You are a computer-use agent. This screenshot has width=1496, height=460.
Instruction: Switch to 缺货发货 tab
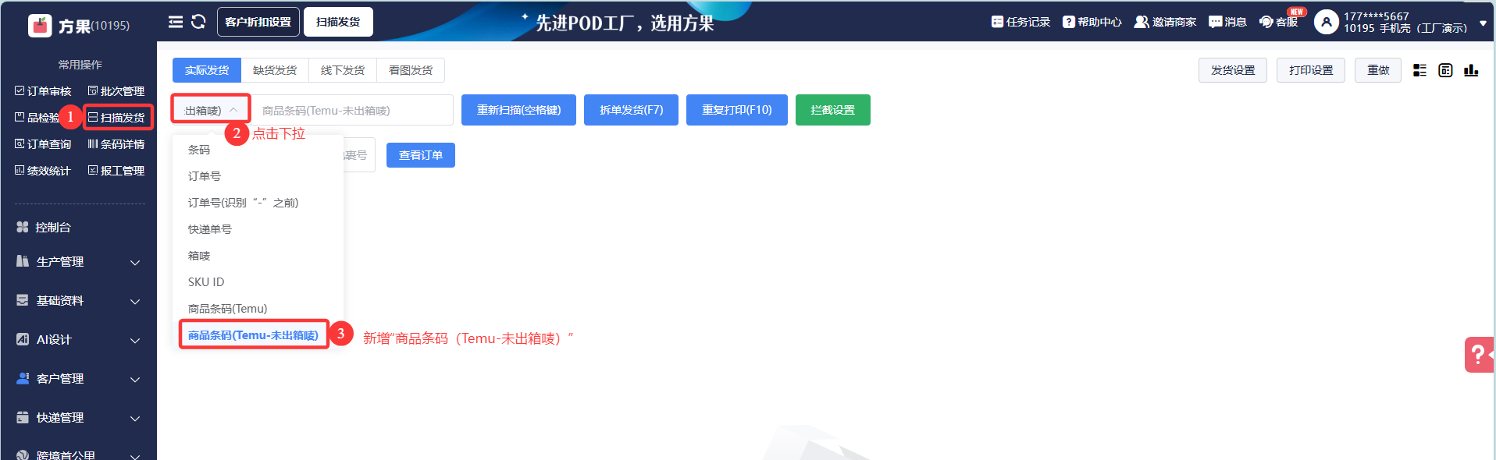coord(275,70)
